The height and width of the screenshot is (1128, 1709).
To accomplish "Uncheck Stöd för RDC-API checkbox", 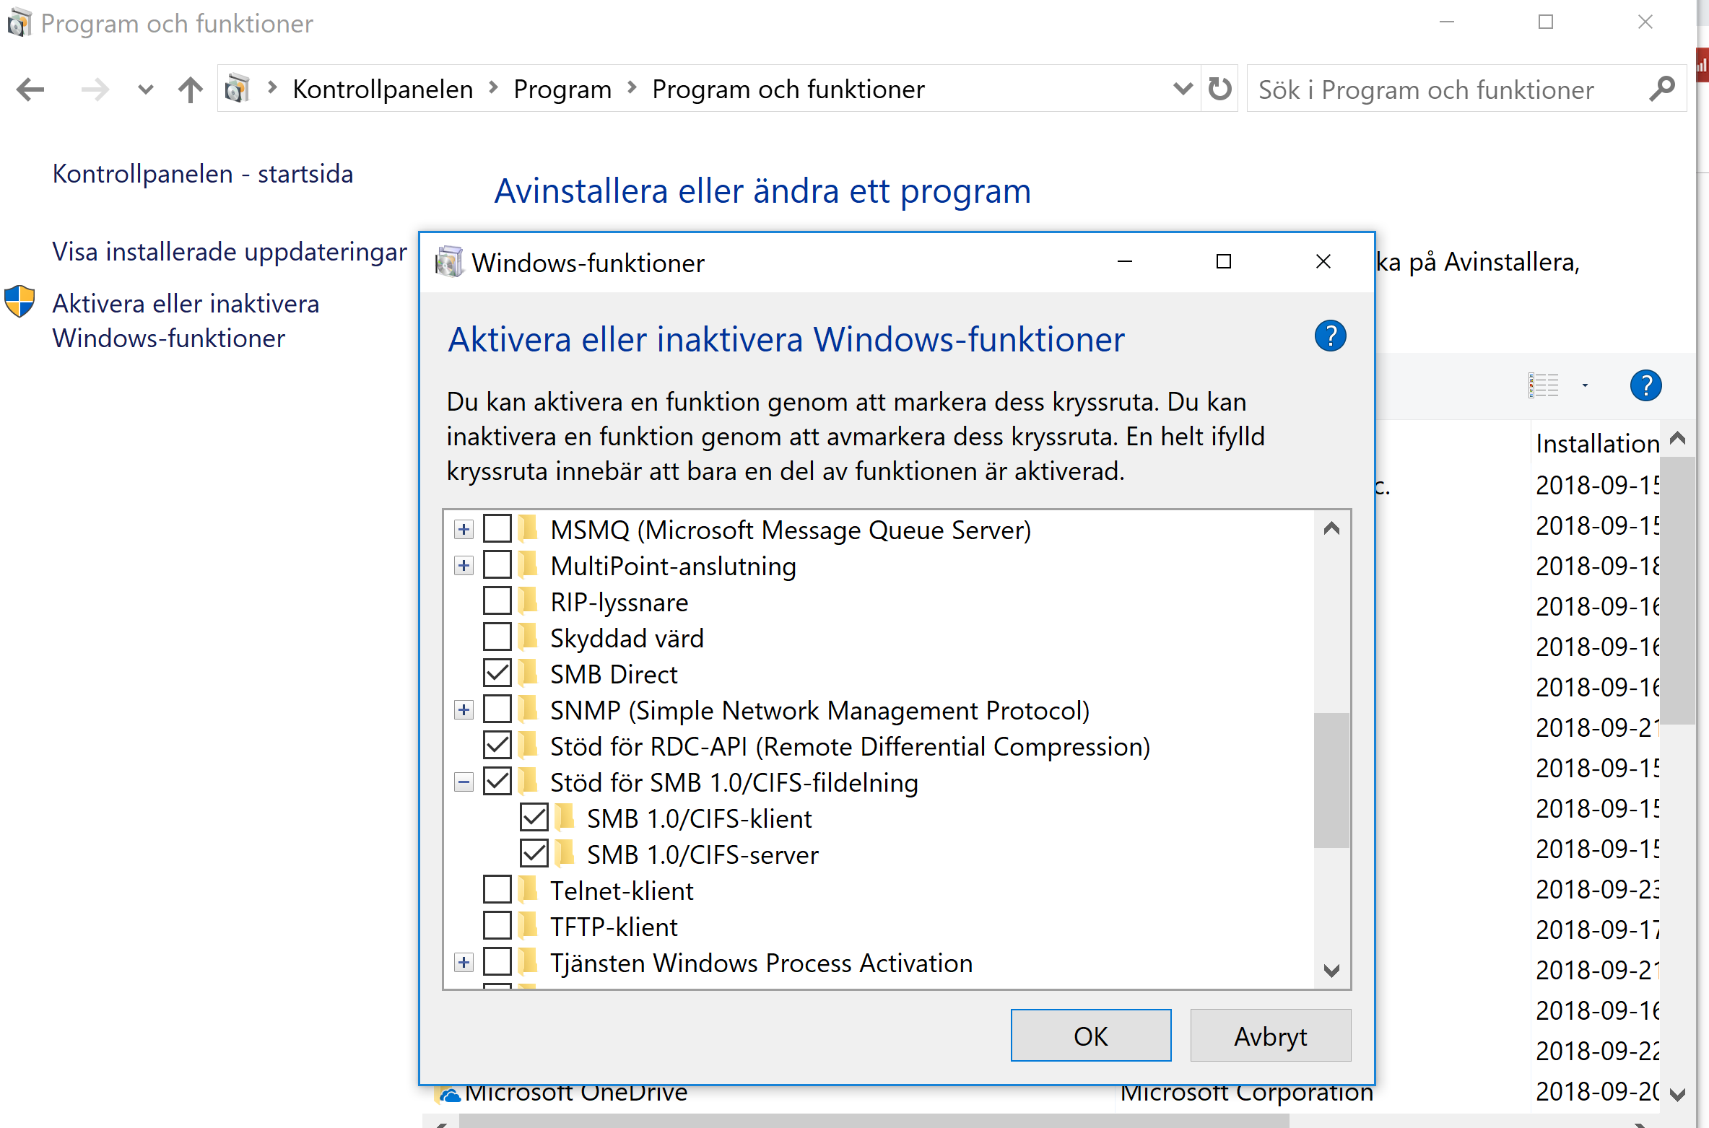I will click(x=497, y=746).
